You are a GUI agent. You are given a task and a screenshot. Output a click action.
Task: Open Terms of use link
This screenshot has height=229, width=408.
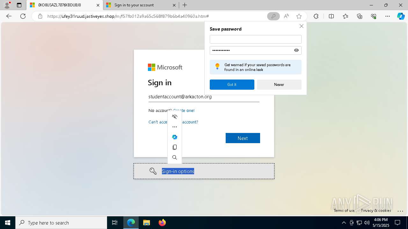(x=344, y=211)
